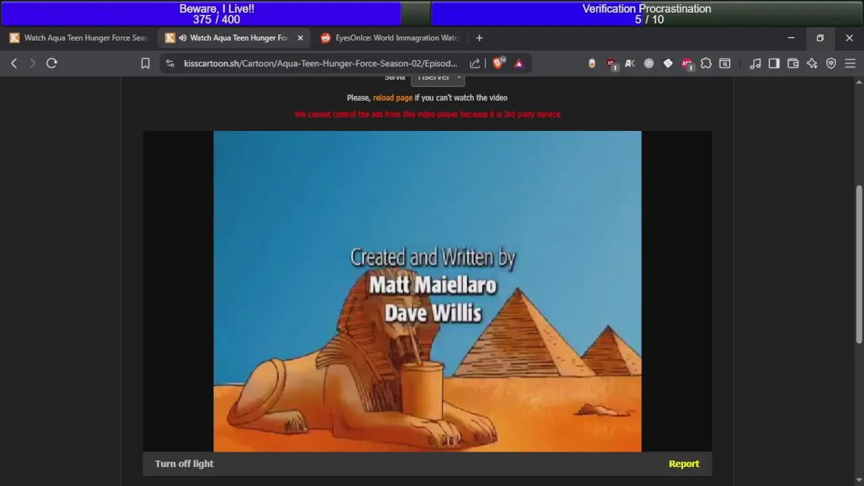This screenshot has height=486, width=864.
Task: Bookmark this page with the bookmark icon
Action: (145, 63)
